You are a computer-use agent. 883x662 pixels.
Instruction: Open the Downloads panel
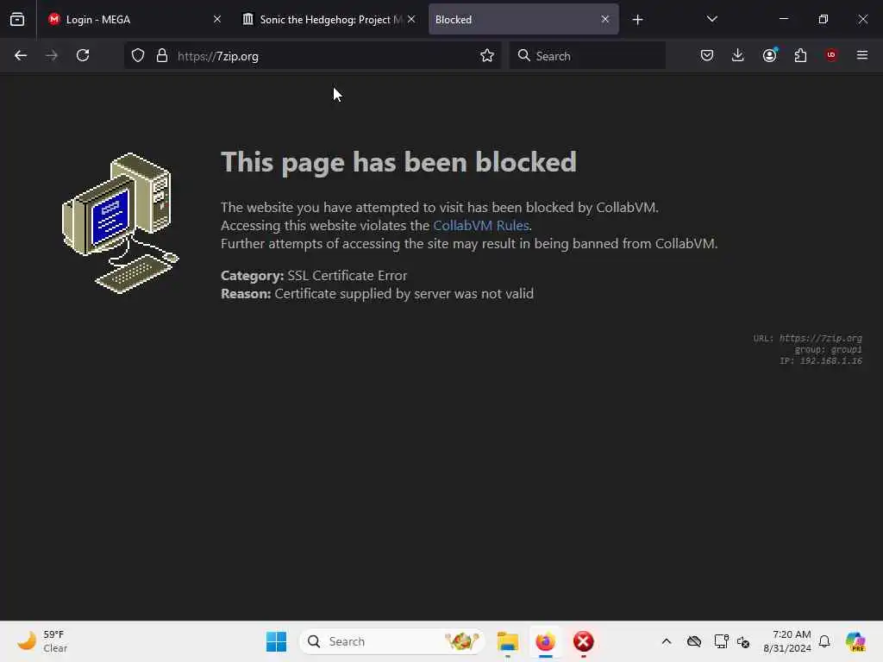point(738,55)
